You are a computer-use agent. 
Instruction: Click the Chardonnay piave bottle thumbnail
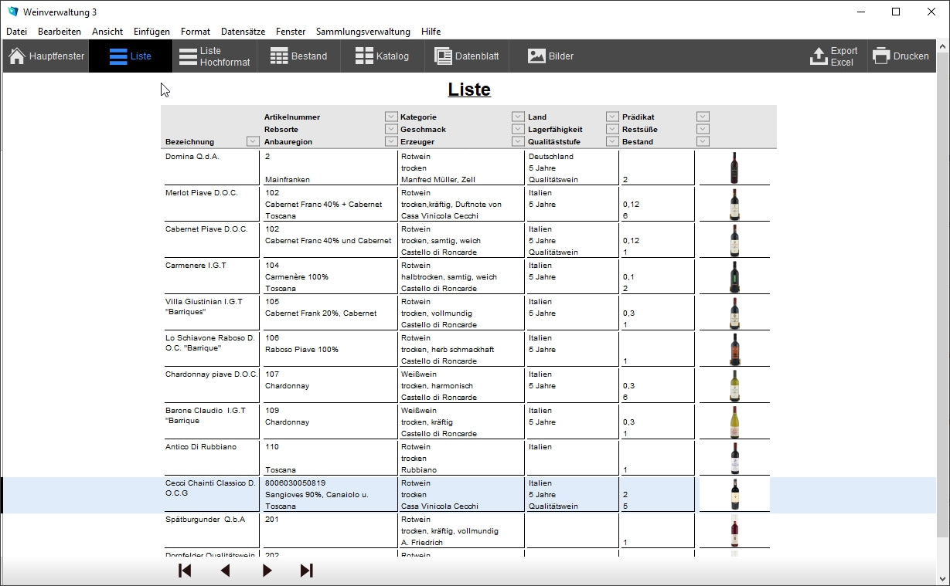[734, 385]
